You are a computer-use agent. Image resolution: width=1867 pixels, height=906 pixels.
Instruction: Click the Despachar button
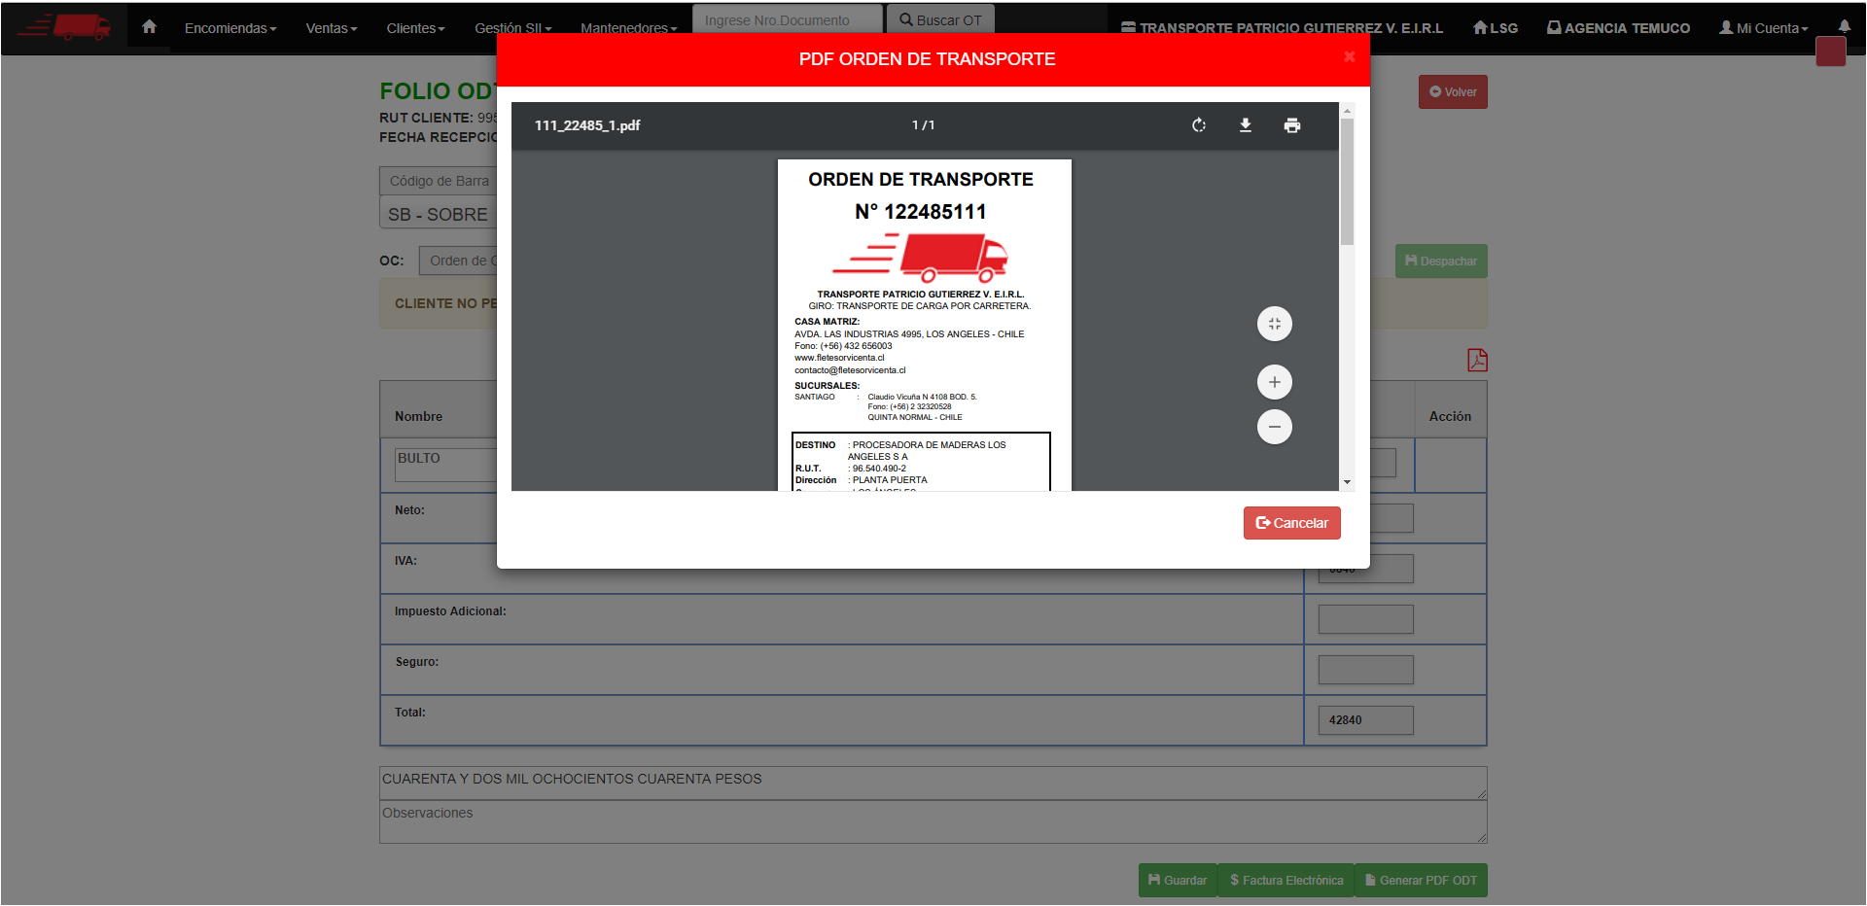1441,261
